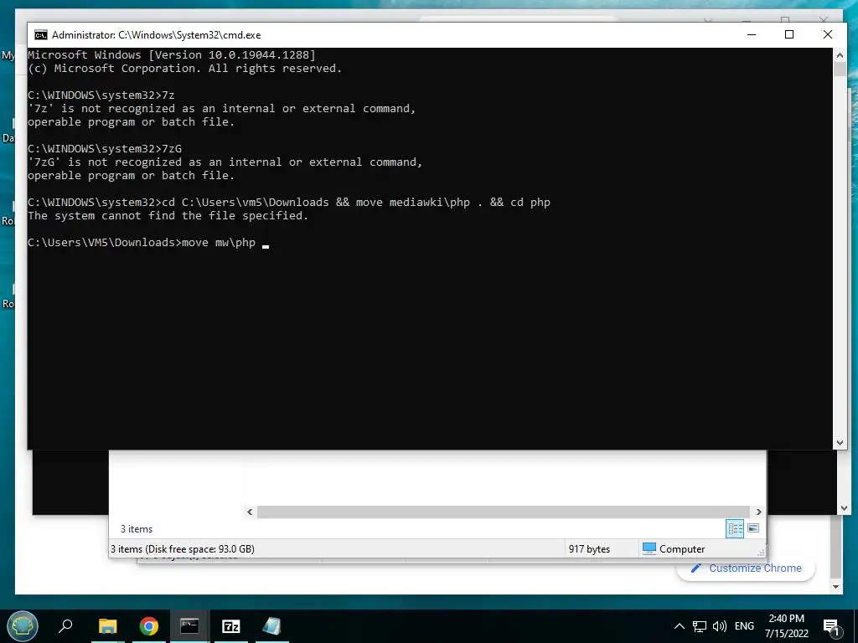
Task: Switch to Google Chrome in taskbar
Action: (x=149, y=625)
